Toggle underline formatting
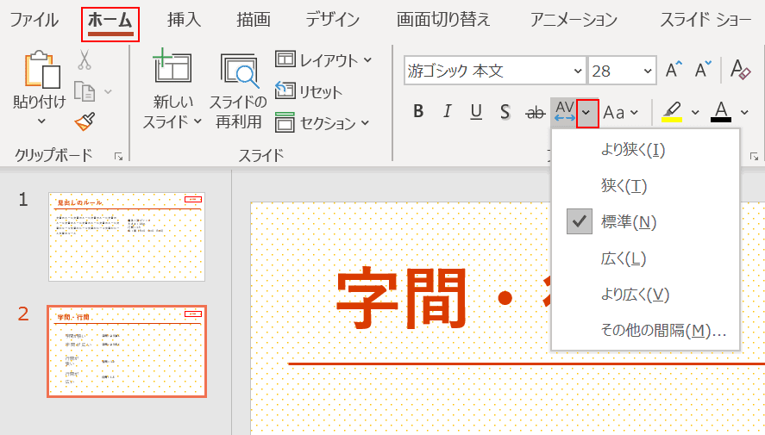This screenshot has height=435, width=765. (x=476, y=112)
